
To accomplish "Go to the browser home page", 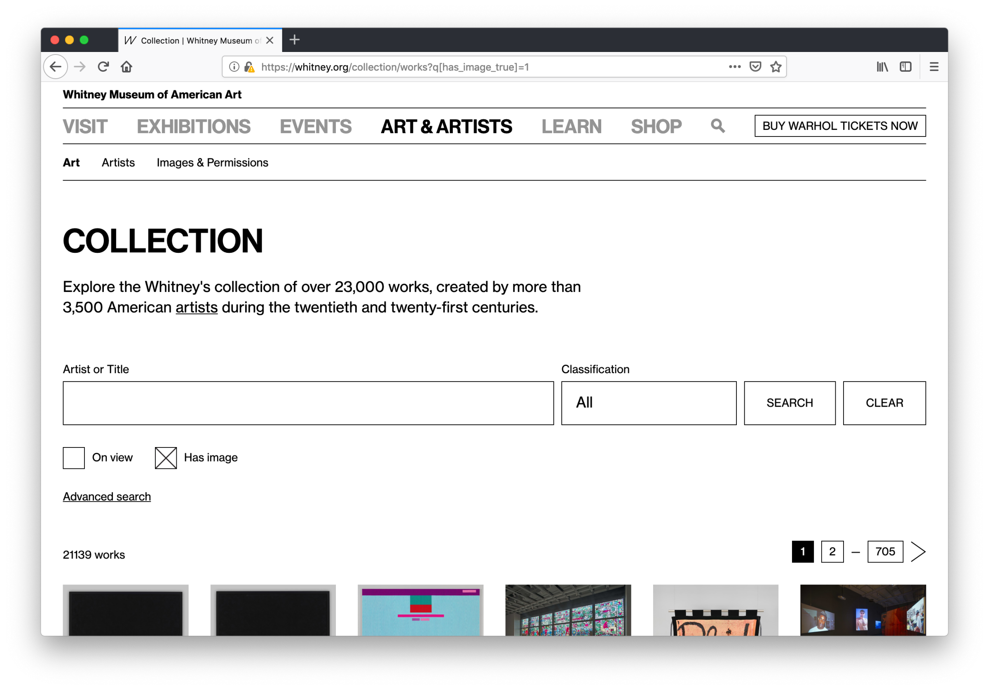I will pyautogui.click(x=126, y=67).
